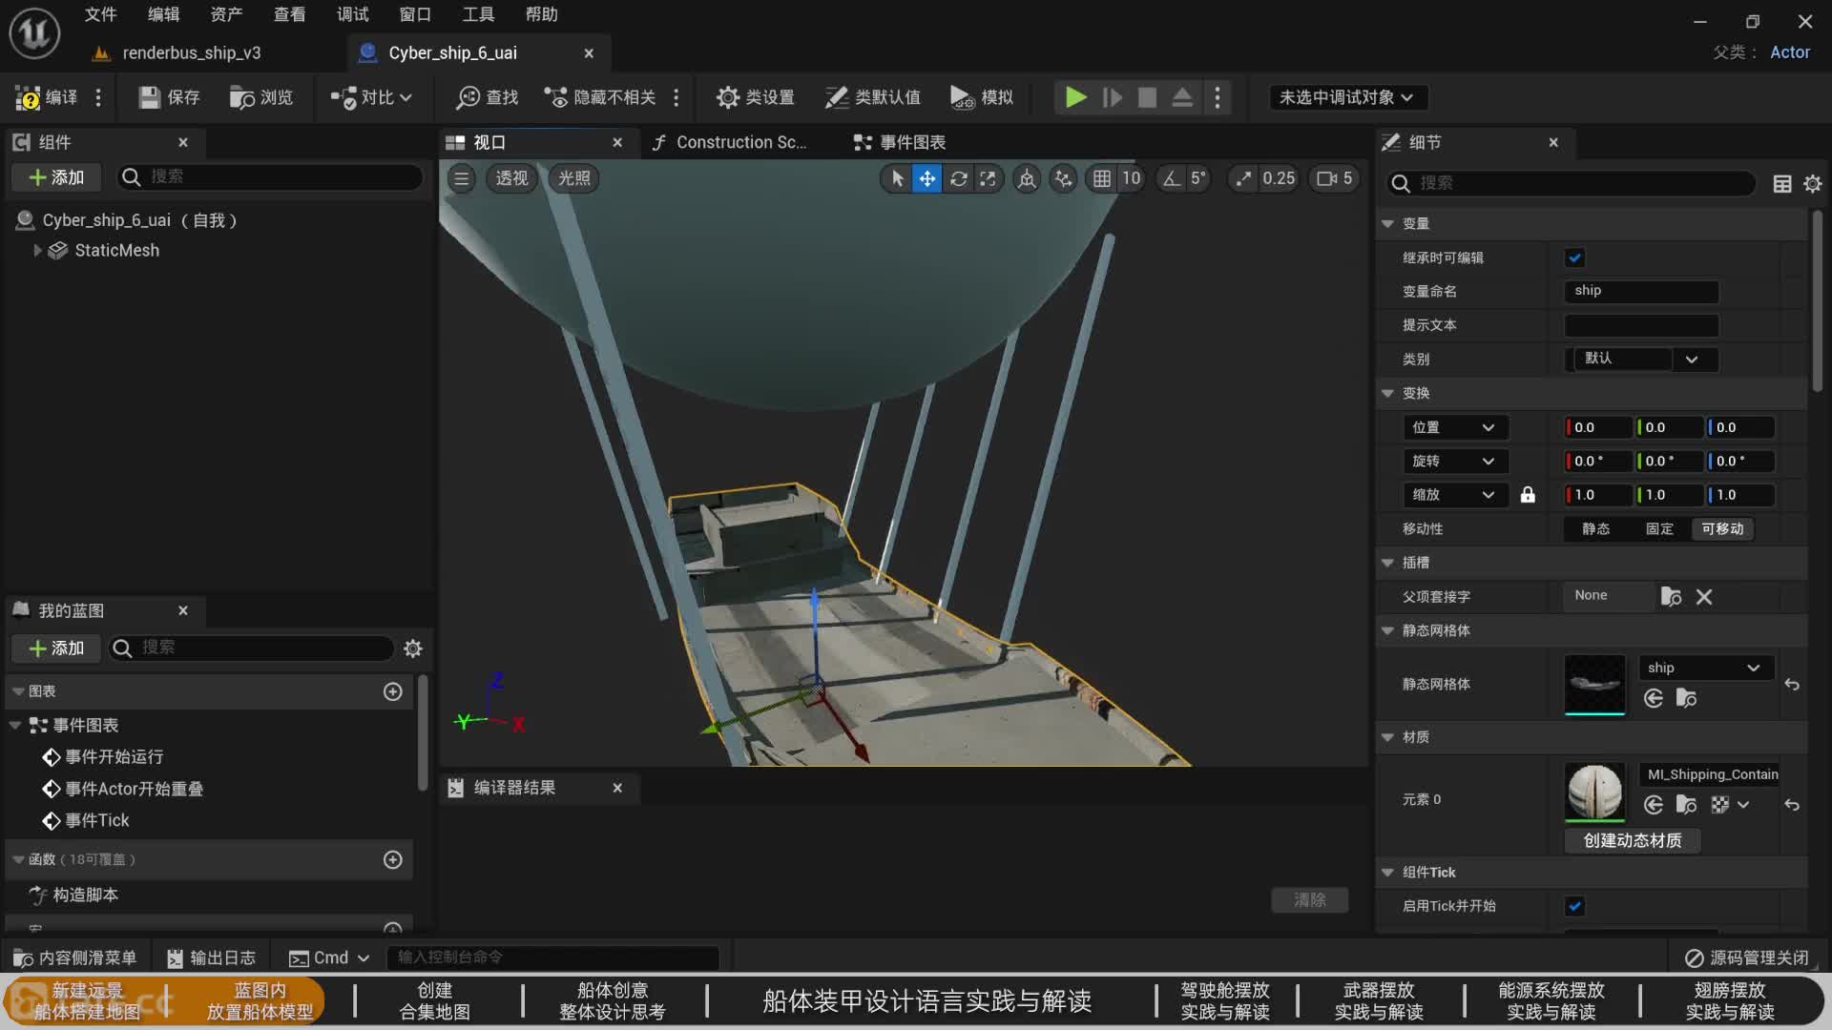Browse to asset in content browser
Screen dimensions: 1832x1030
coord(260,97)
